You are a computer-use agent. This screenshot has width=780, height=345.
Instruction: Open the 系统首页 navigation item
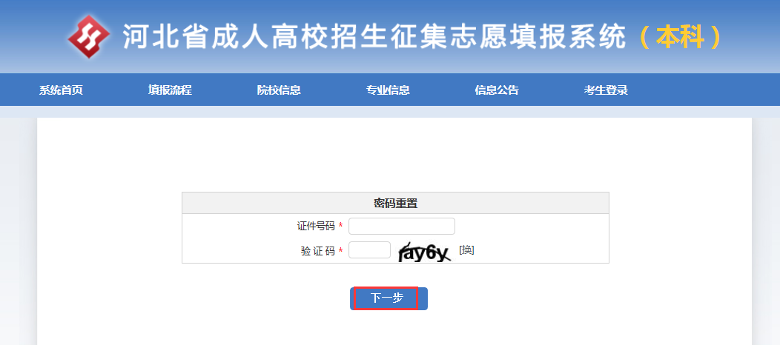tap(61, 90)
